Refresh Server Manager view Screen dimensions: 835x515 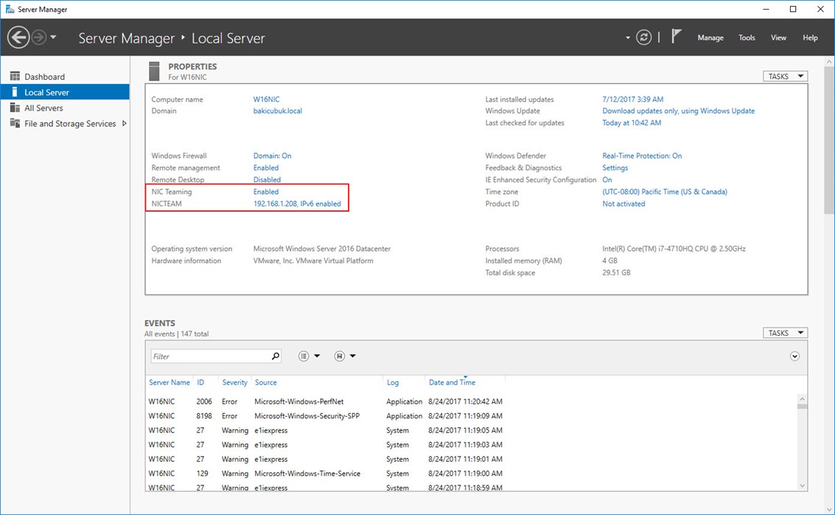[643, 38]
